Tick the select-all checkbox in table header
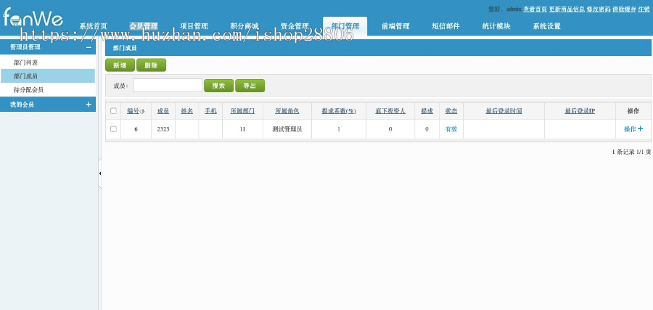Image resolution: width=653 pixels, height=310 pixels. [x=113, y=111]
